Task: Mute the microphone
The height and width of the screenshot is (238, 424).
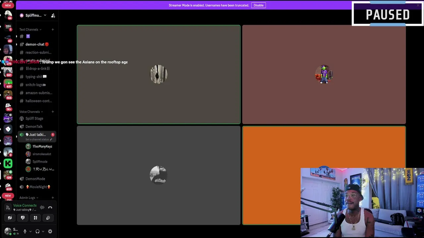Action: (x=25, y=231)
